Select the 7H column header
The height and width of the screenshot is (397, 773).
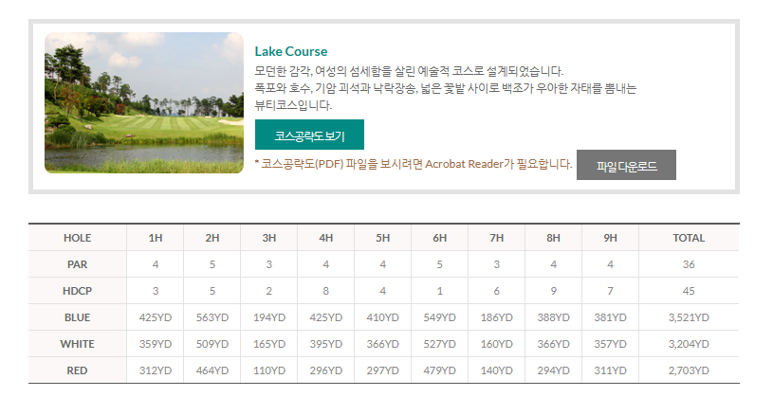click(496, 238)
